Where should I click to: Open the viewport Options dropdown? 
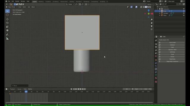click(150, 4)
